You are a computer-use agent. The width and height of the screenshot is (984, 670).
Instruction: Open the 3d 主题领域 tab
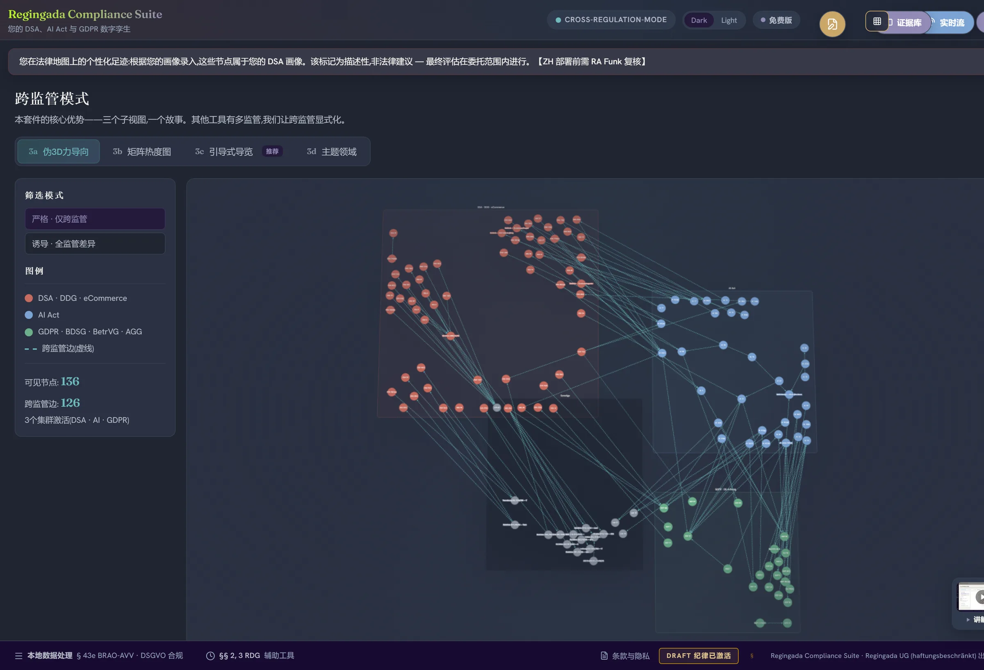pos(332,152)
